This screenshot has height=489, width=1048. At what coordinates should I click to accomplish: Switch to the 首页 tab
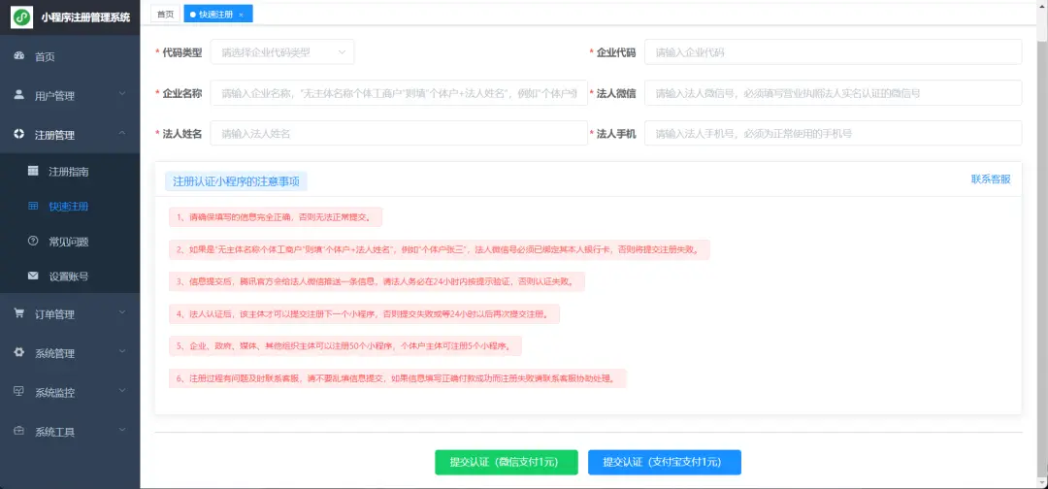point(165,14)
